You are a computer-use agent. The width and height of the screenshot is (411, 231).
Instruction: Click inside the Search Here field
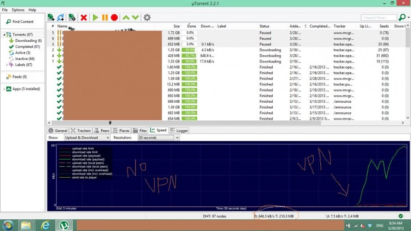[x=379, y=18]
